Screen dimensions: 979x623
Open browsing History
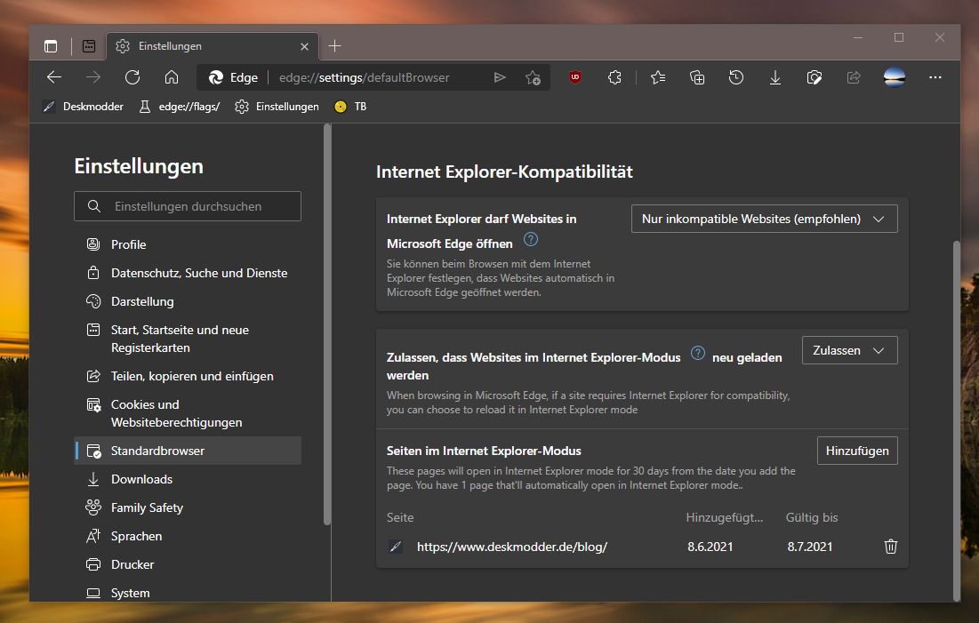tap(736, 77)
